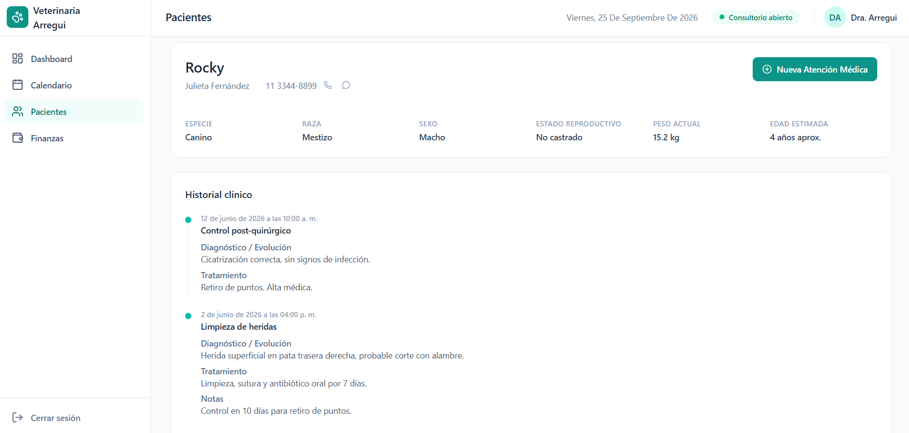Click the date 2 de junio de 2026
The height and width of the screenshot is (433, 909).
231,314
